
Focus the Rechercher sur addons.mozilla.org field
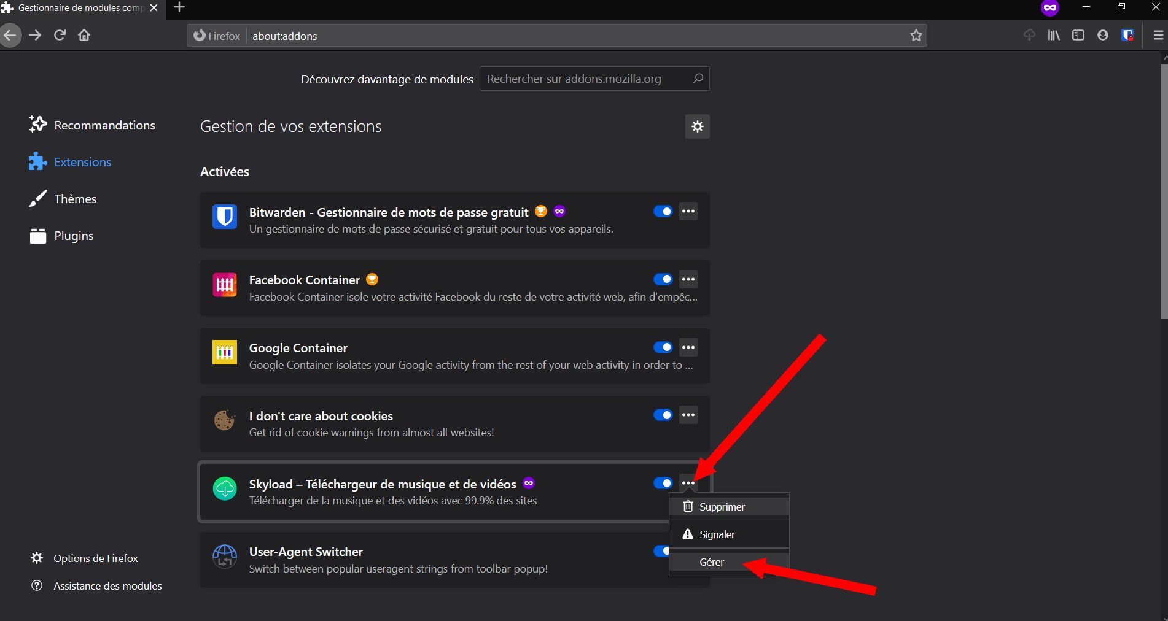(594, 79)
